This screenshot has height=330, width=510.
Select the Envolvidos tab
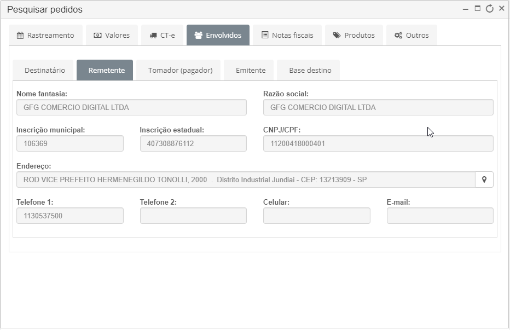point(218,35)
